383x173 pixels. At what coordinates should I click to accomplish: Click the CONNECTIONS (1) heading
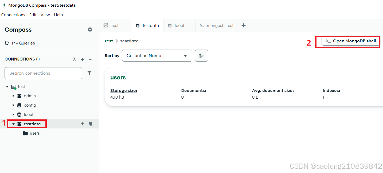click(22, 59)
